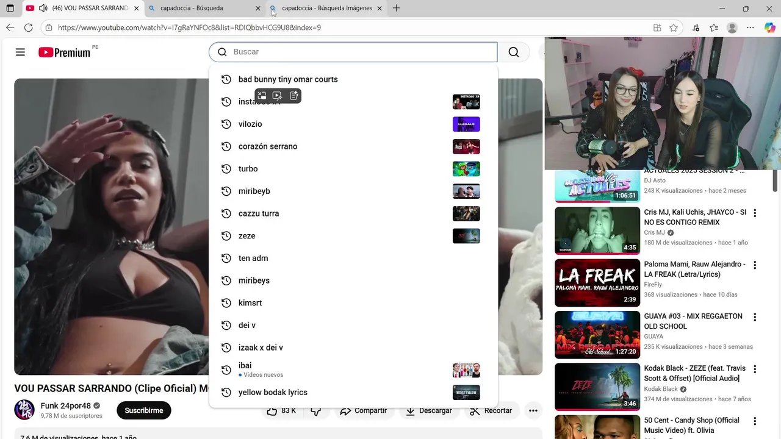Click the Compartir share button
The image size is (781, 439).
[363, 411]
